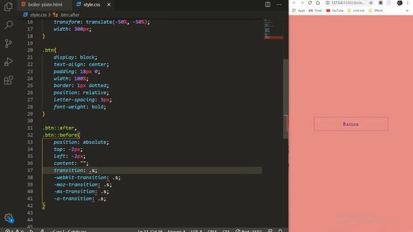This screenshot has width=413, height=232.
Task: Click line number 32 in the gutter
Action: 30,135
